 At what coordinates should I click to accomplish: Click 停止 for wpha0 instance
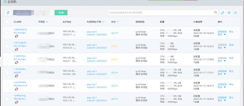pyautogui.click(x=231, y=71)
